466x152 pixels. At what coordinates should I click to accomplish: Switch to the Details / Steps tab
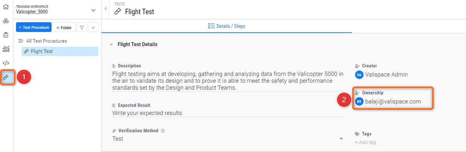click(227, 26)
